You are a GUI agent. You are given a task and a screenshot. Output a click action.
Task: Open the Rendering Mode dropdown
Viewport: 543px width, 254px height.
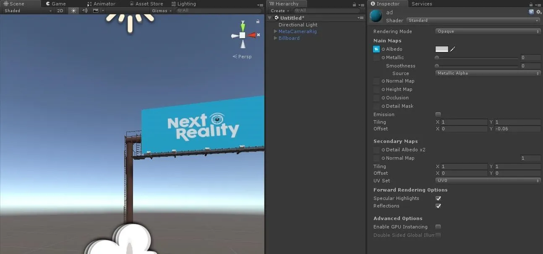[488, 31]
